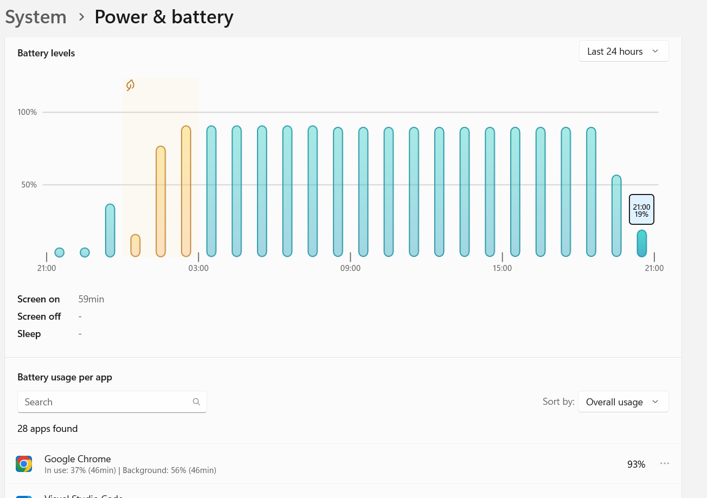Click the magnifier icon in Search box

196,402
